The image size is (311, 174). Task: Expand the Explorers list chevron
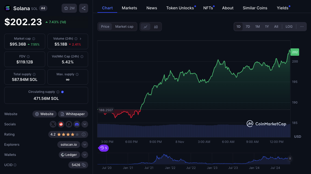coord(85,145)
